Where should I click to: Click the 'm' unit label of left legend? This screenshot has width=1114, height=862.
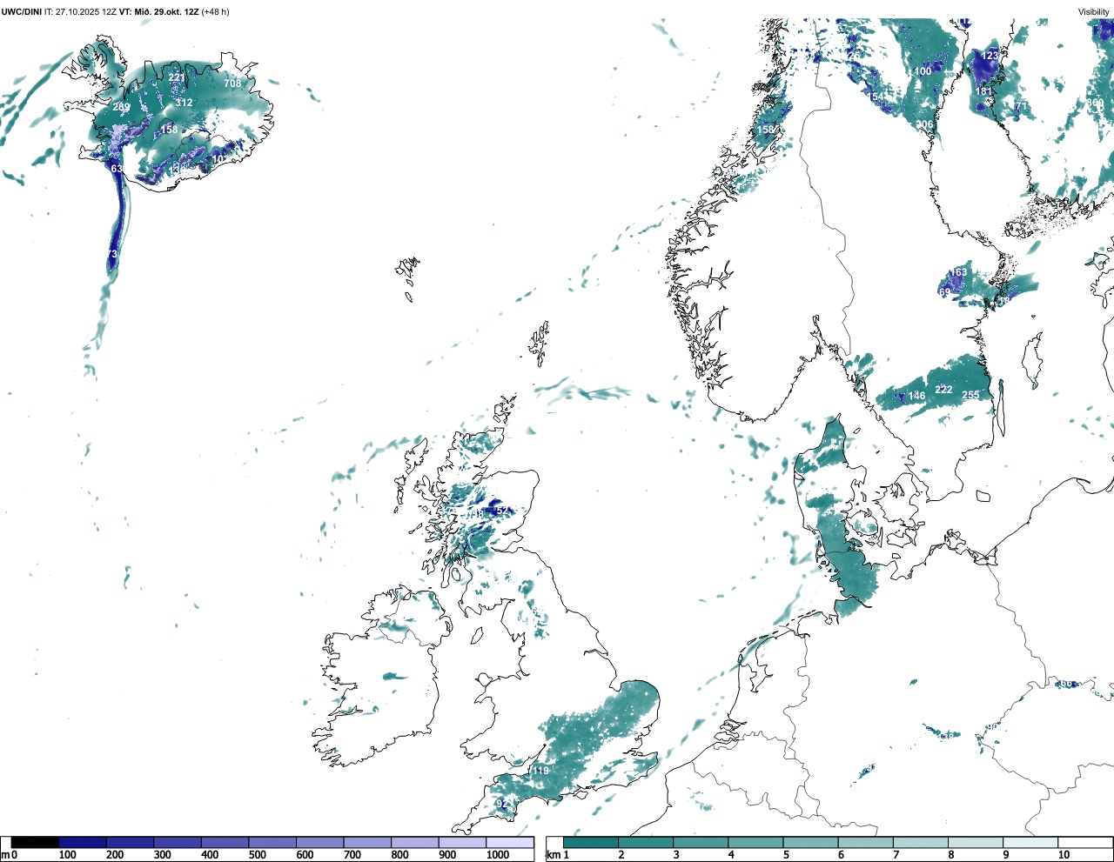[x=5, y=855]
